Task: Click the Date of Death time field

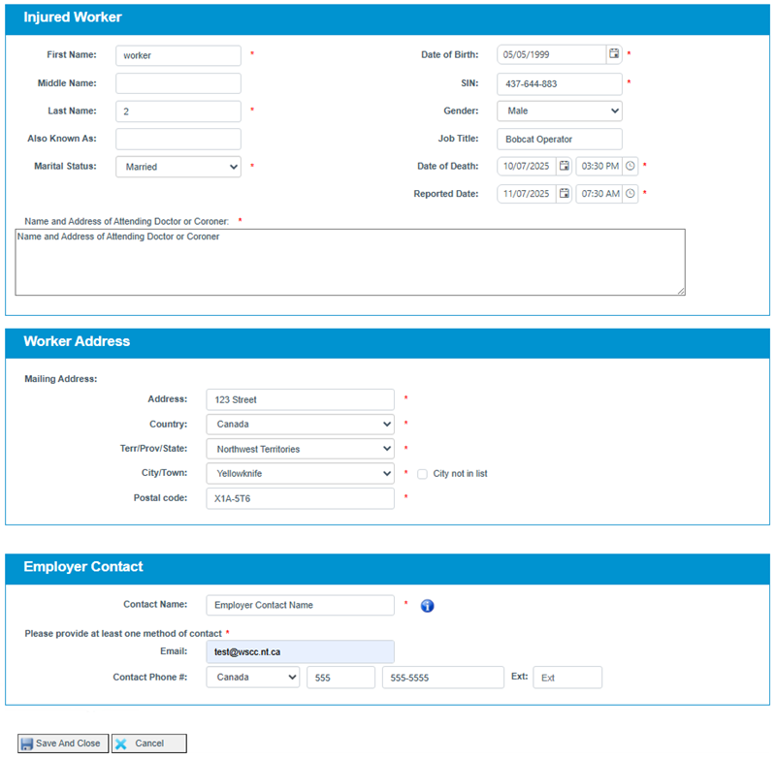Action: (599, 166)
